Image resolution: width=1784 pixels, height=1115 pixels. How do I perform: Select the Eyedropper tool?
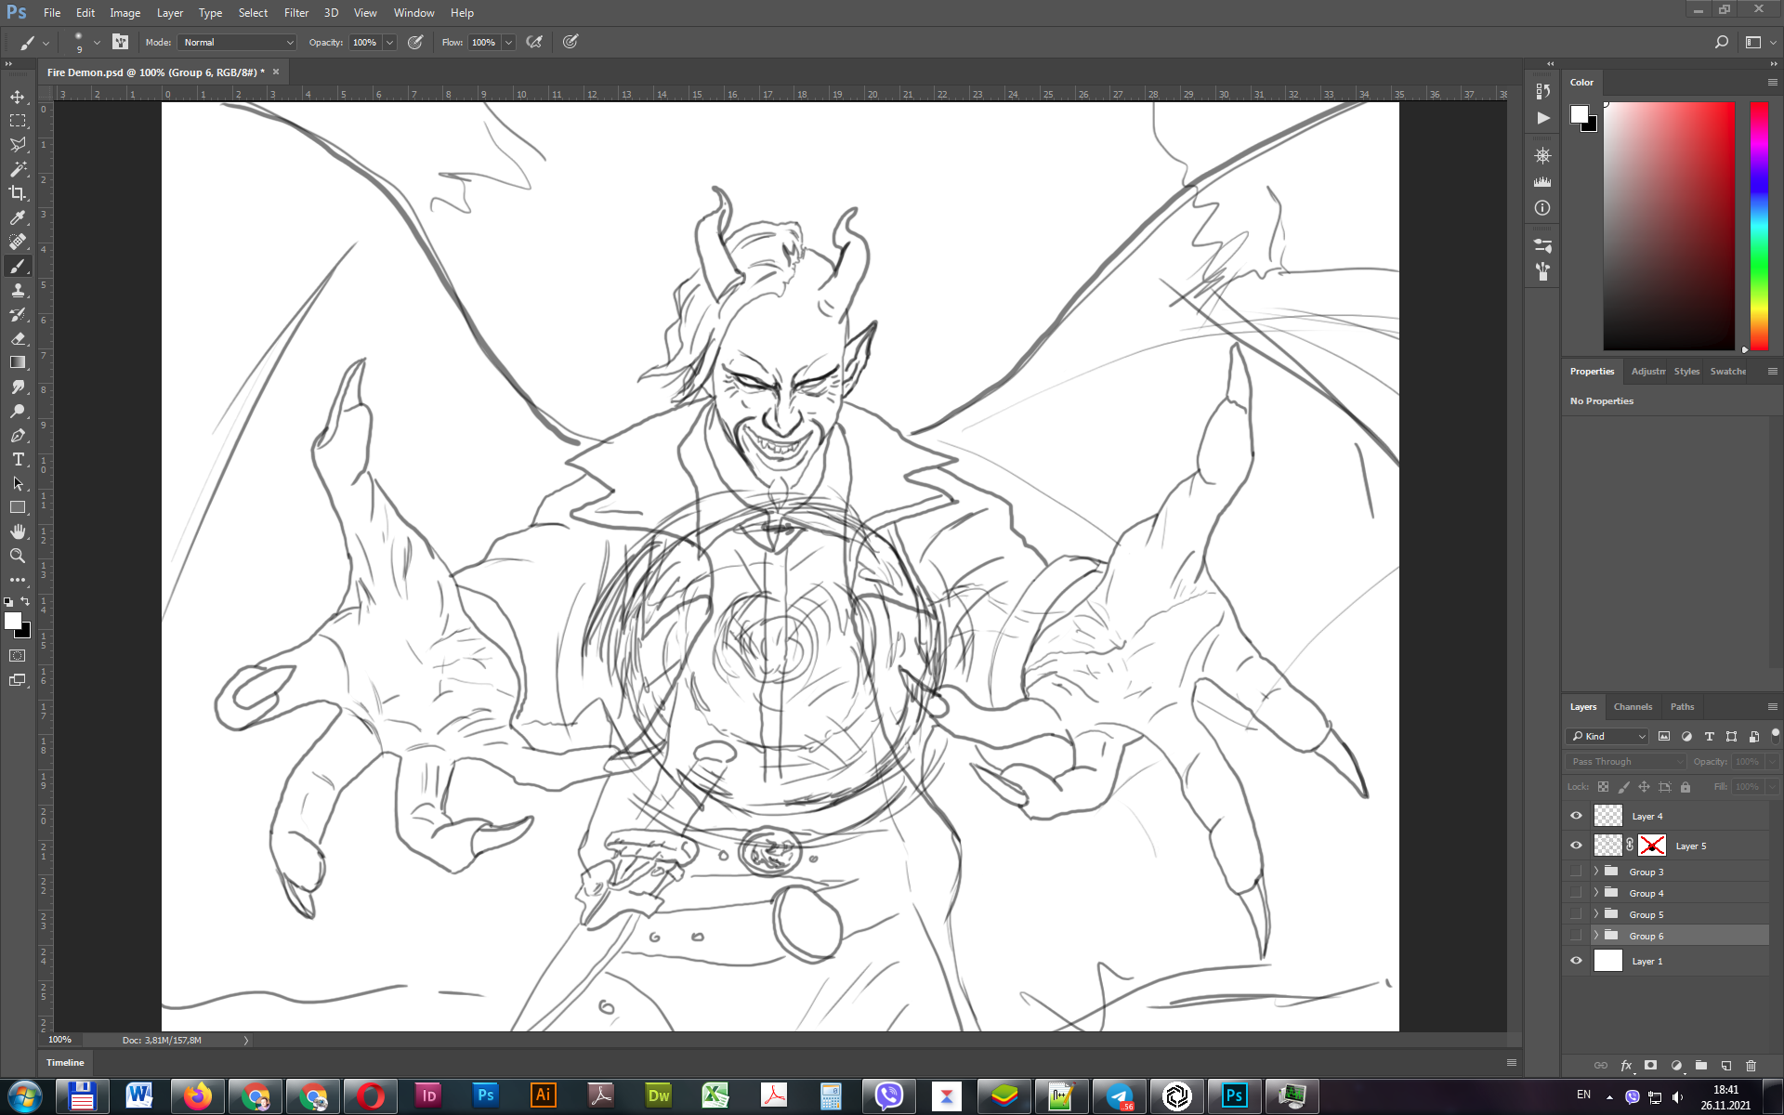(18, 217)
